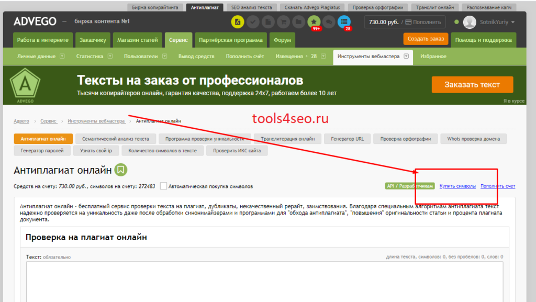Viewport: 536px width, 302px height.
Task: Open the green star icon with 99+ badge
Action: 314,22
